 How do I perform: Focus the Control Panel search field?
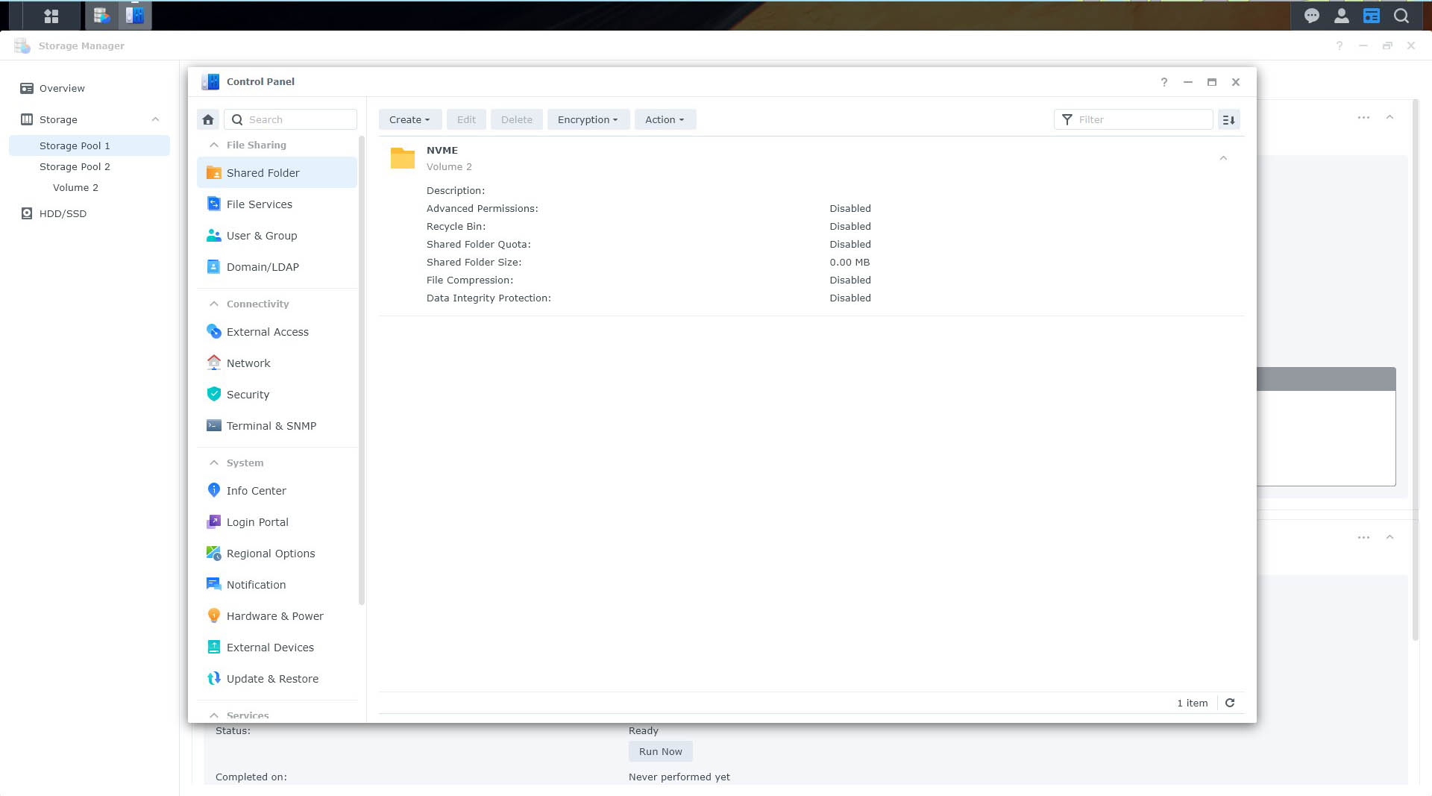pyautogui.click(x=291, y=119)
